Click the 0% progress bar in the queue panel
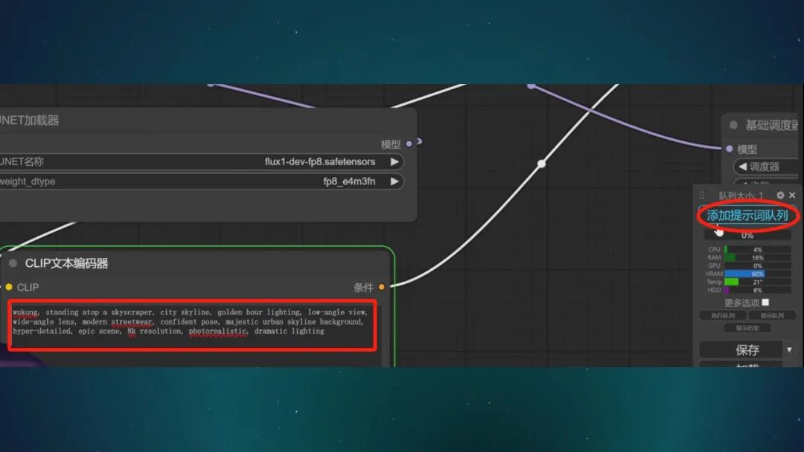This screenshot has height=452, width=804. coord(747,236)
